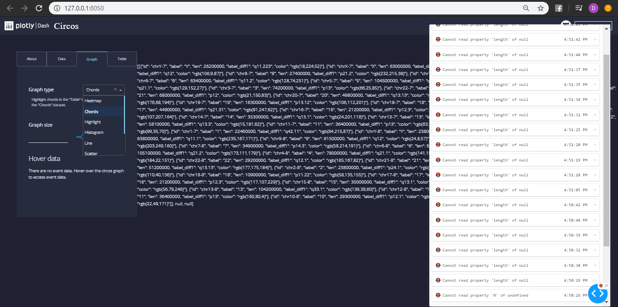Click the About tab label
This screenshot has height=307, width=618.
31,59
